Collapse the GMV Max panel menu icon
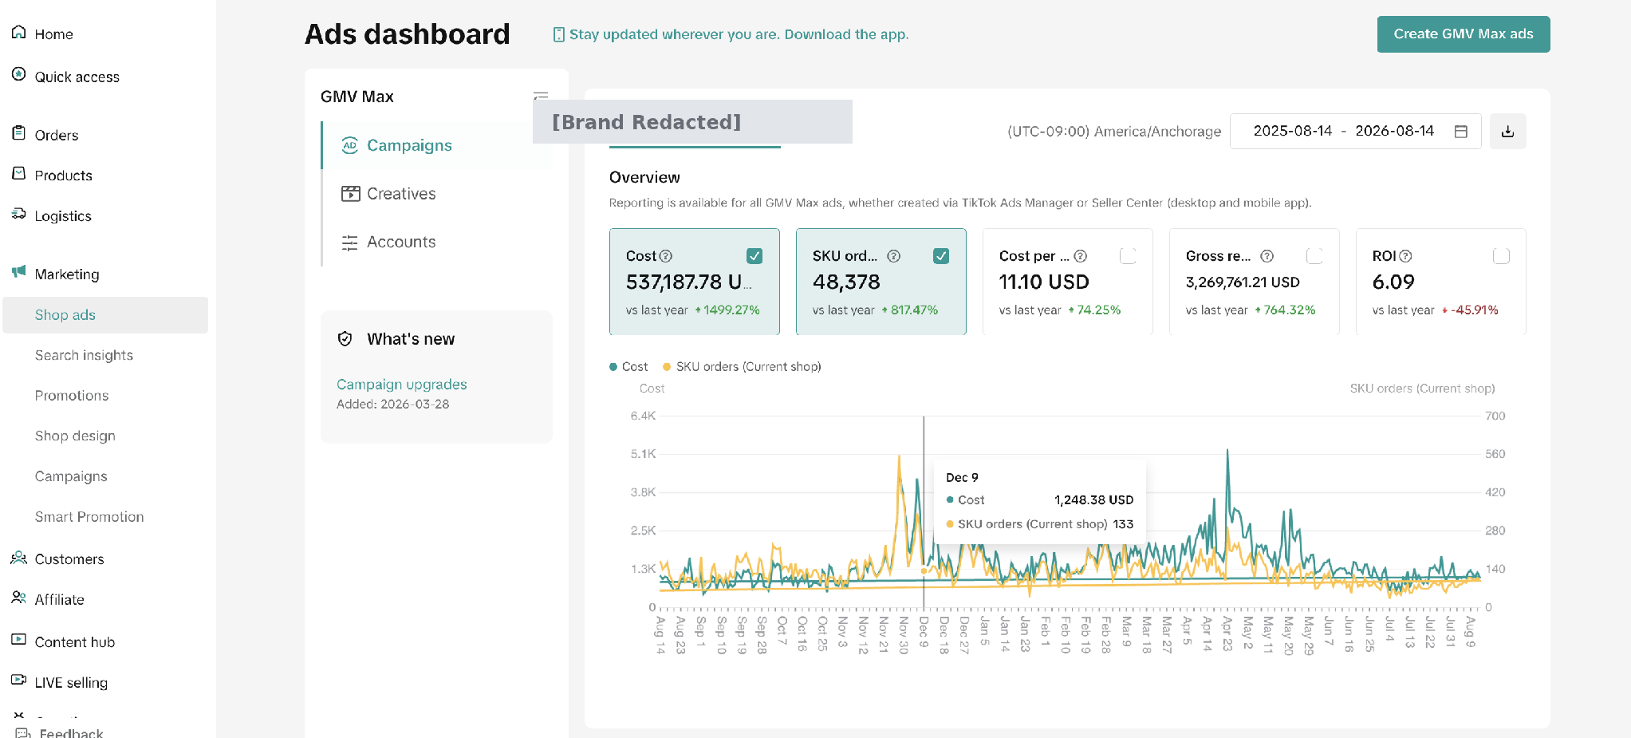1631x738 pixels. pos(541,96)
